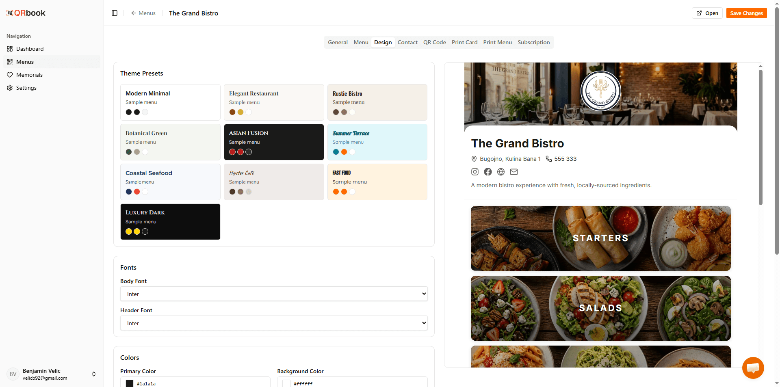Apply the Fast Food theme preset
Screen dimensions: 780x387
click(377, 182)
